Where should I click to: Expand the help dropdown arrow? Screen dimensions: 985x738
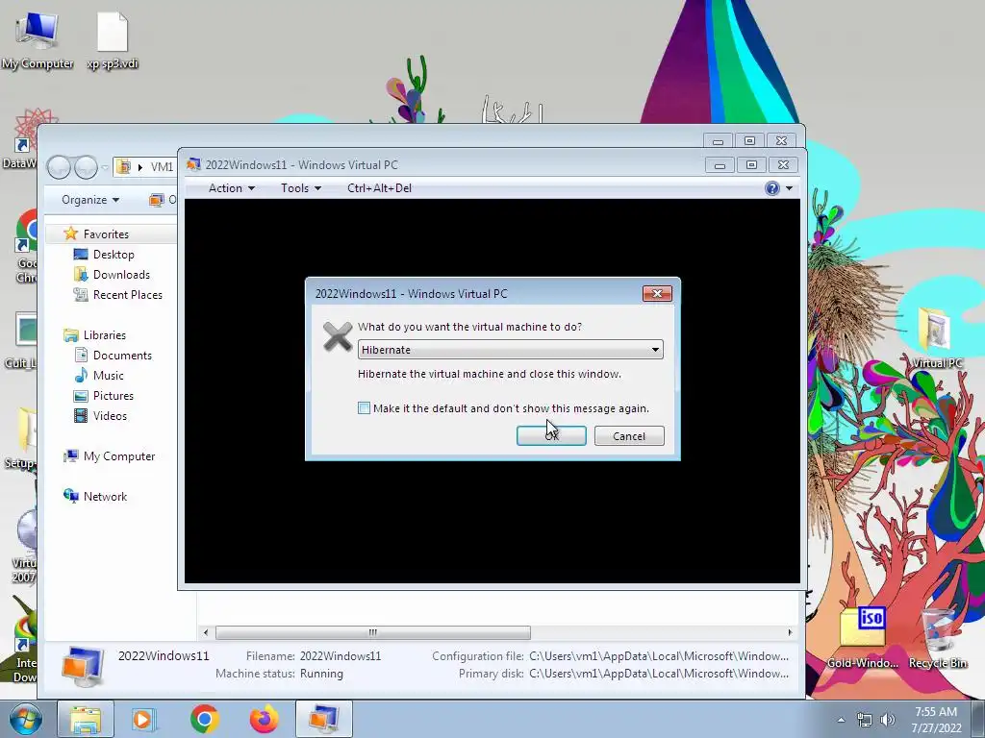[789, 188]
